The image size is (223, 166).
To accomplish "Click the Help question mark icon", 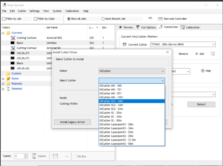I will tap(202, 71).
